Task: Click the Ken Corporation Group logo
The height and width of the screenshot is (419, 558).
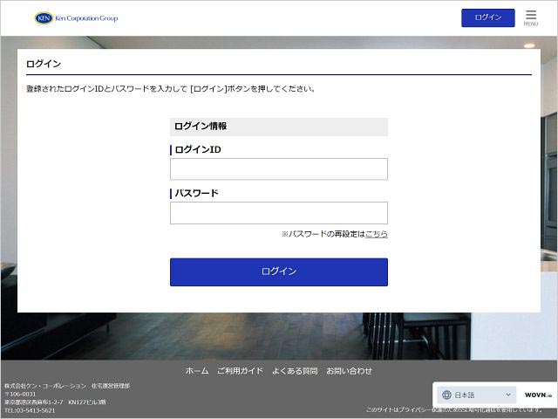Action: (76, 17)
